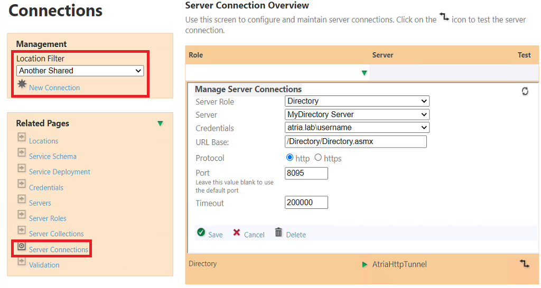Viewport: 541px width, 288px height.
Task: Open the Location Filter dropdown
Action: pos(80,71)
